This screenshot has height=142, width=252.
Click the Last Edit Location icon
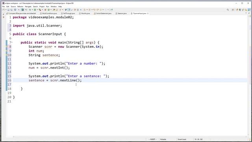pos(94,10)
